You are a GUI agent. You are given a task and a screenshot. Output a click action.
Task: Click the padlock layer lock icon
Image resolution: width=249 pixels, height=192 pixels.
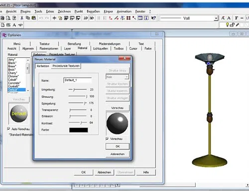pos(232,25)
